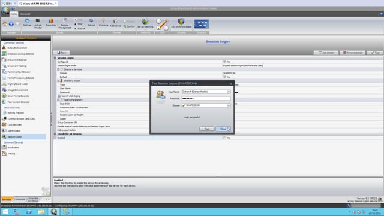Viewport: 384px width, 216px height.
Task: Collapse the Directory Access group
Action: (x=58, y=81)
